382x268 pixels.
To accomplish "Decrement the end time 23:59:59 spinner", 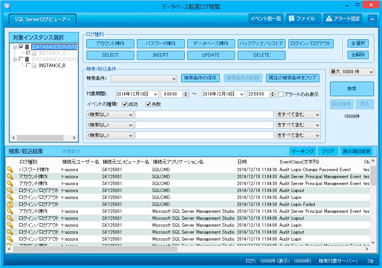I will coord(273,96).
